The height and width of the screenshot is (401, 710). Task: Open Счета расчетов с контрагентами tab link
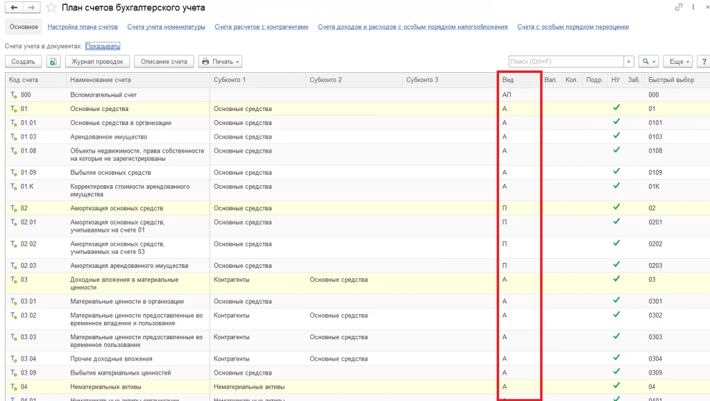(261, 27)
